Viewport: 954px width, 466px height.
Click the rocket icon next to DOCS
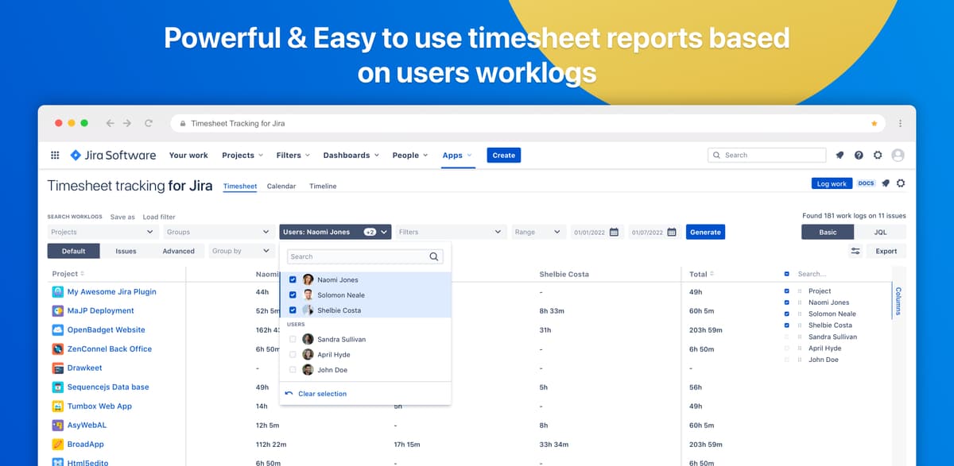pyautogui.click(x=886, y=183)
